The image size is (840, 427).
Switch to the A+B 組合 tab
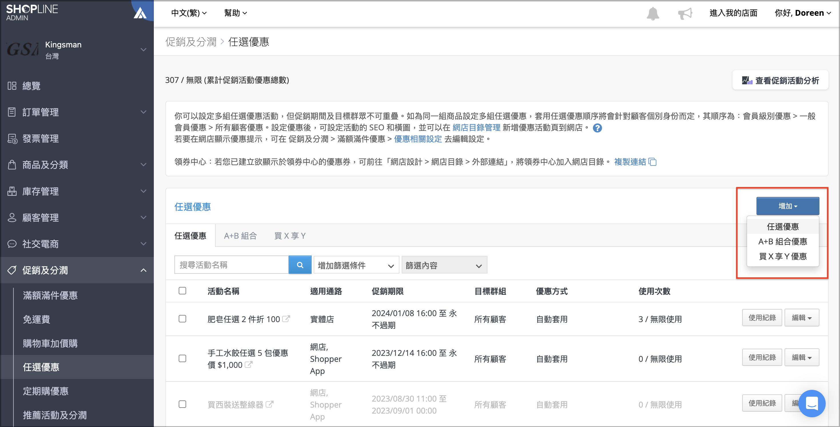pos(240,236)
